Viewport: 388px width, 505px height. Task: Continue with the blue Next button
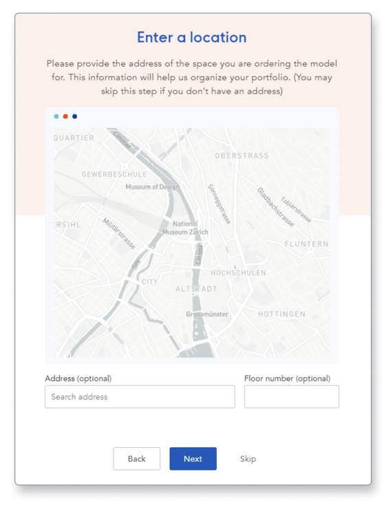193,459
